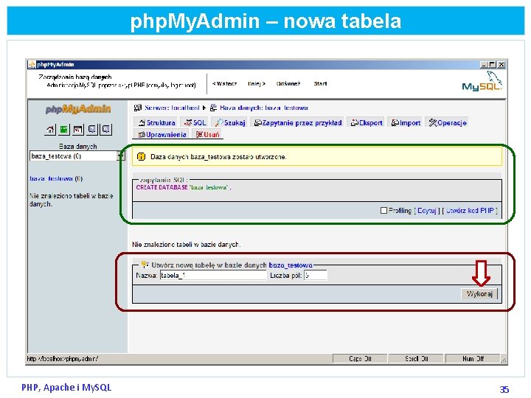
Task: Click the Wstecz navigation button
Action: pyautogui.click(x=224, y=83)
